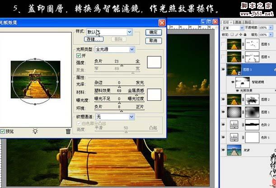Click the 确定 OK button

click(x=154, y=32)
